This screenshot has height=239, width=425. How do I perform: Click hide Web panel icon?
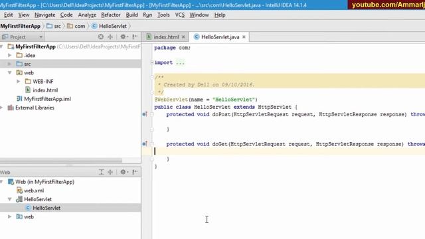coord(135,172)
